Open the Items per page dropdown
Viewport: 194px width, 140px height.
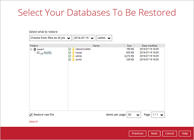point(134,115)
